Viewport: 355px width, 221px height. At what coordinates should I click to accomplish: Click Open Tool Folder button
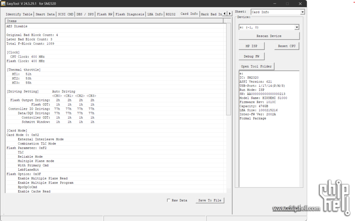[256, 66]
